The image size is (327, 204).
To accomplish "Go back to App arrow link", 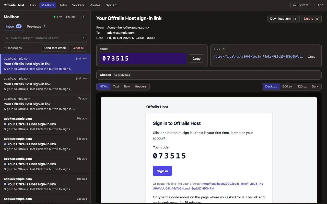I will point(319,5).
